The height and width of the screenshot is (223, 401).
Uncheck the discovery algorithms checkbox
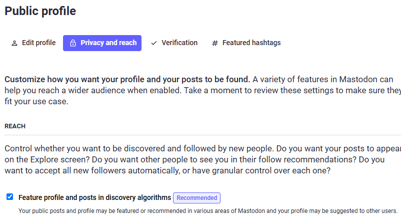(9, 197)
